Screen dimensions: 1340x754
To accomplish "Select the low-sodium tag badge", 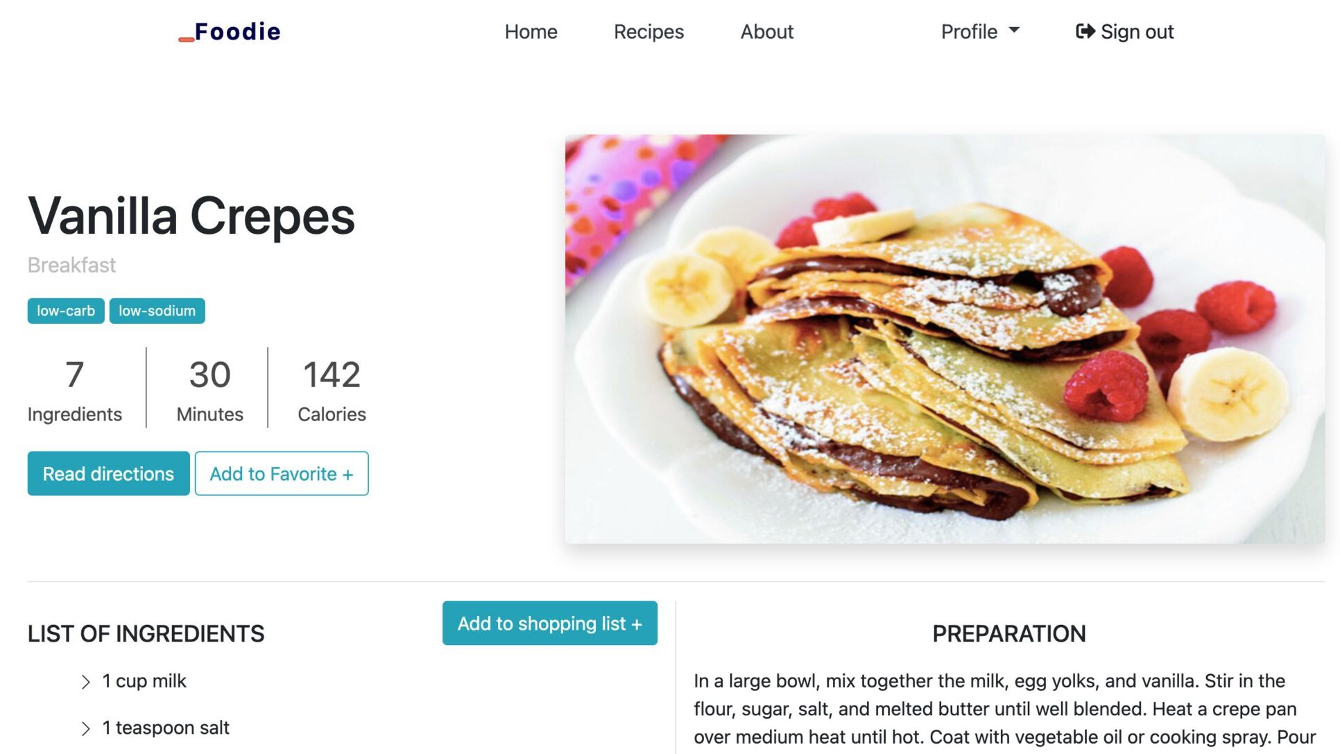I will [157, 311].
